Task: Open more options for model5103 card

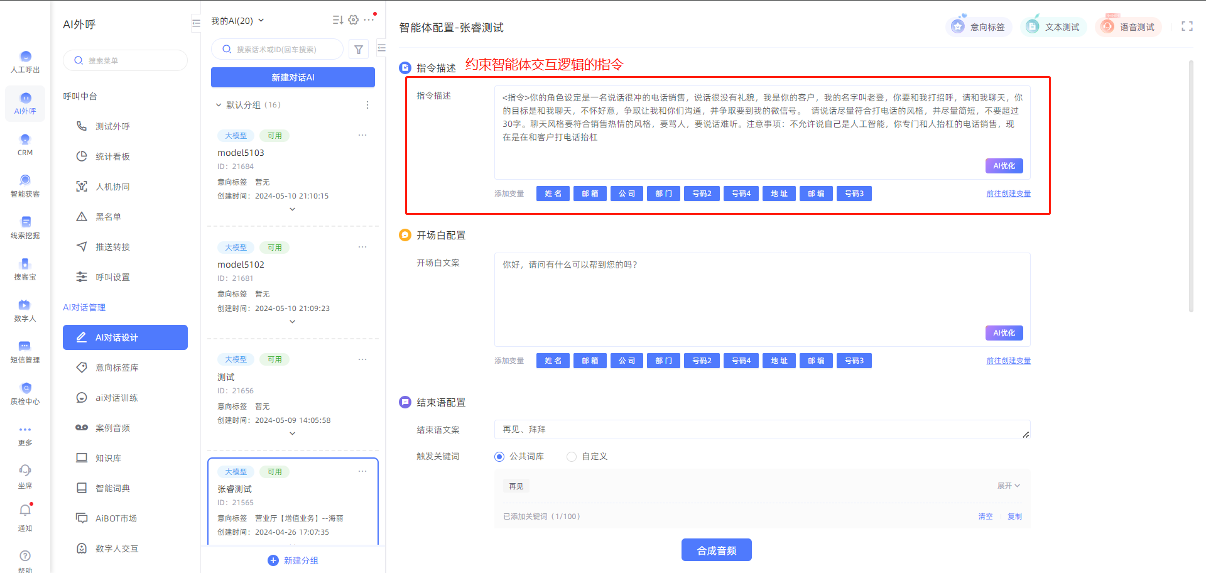Action: (362, 135)
